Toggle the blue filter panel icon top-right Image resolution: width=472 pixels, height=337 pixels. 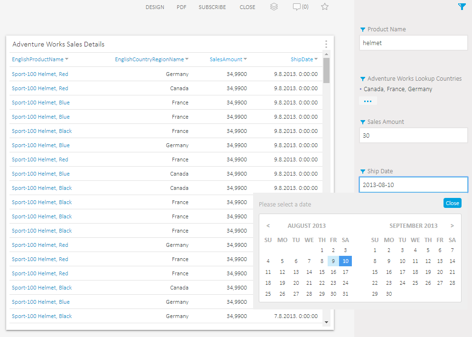[x=462, y=7]
